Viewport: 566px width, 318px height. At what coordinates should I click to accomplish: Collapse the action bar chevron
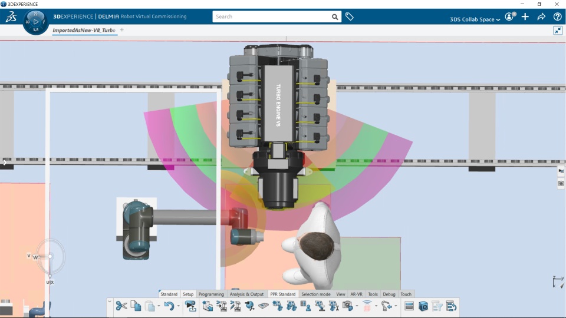coord(110,301)
